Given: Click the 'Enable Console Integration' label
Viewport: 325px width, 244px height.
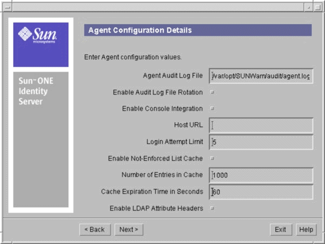Looking at the screenshot, I should (162, 108).
